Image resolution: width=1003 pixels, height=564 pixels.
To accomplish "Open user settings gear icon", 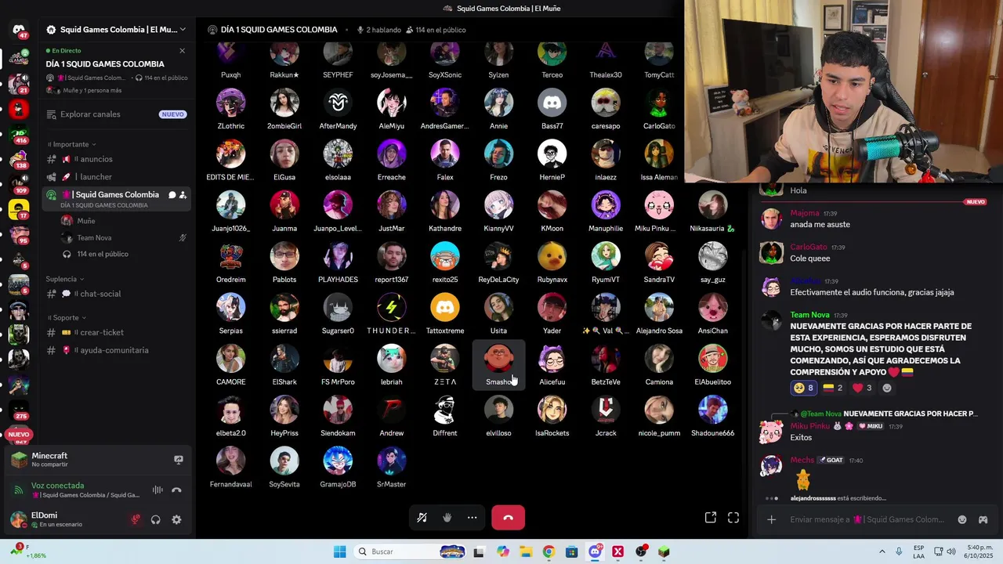I will pyautogui.click(x=176, y=519).
